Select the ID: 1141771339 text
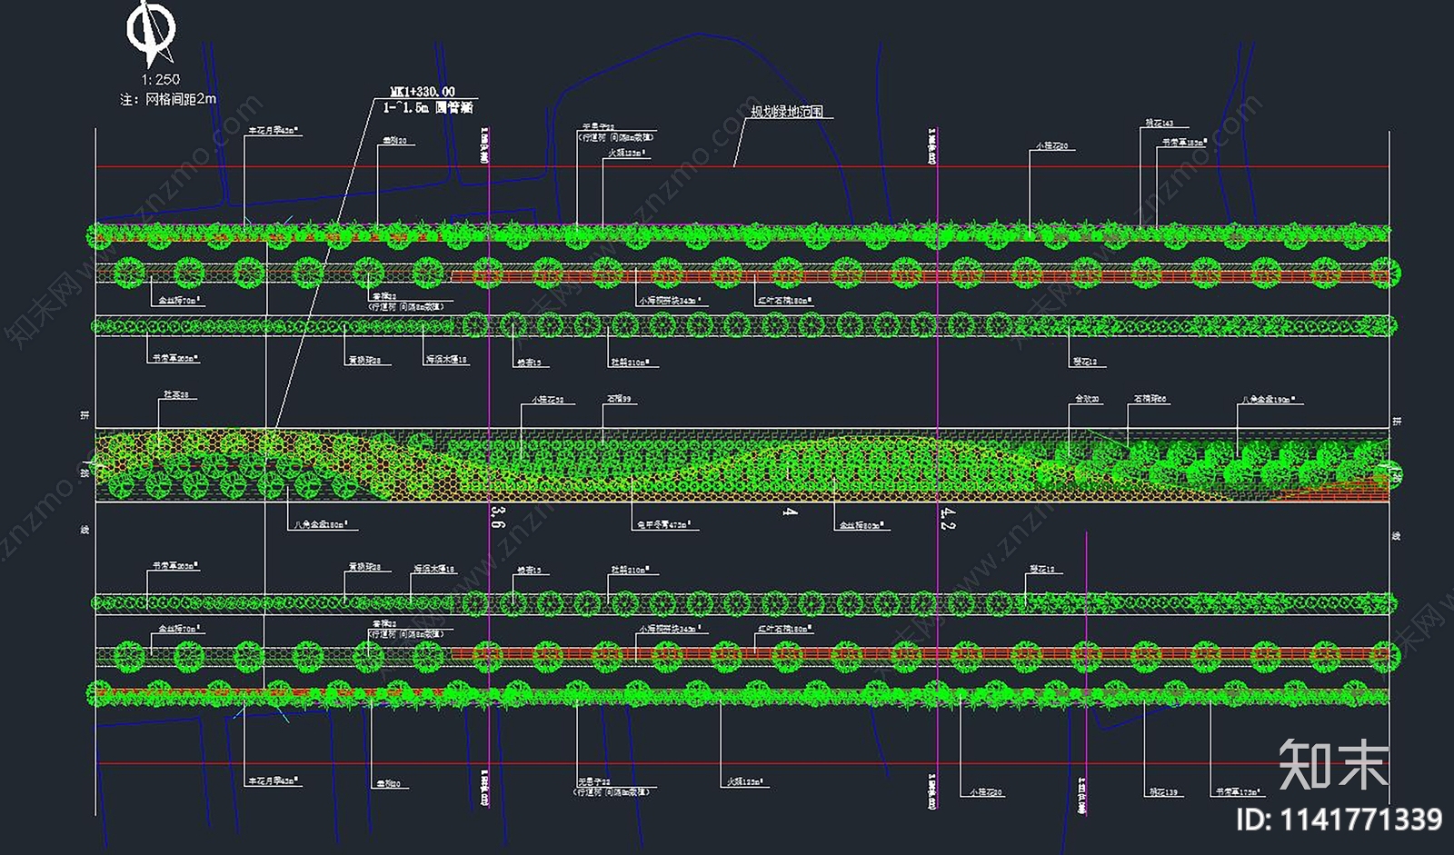 click(x=1339, y=820)
